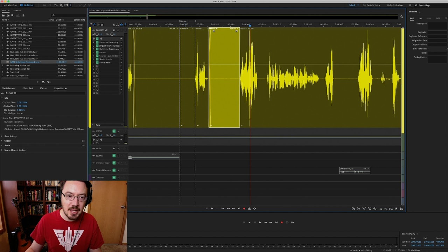Switch to Multitrack editor view

point(27,5)
